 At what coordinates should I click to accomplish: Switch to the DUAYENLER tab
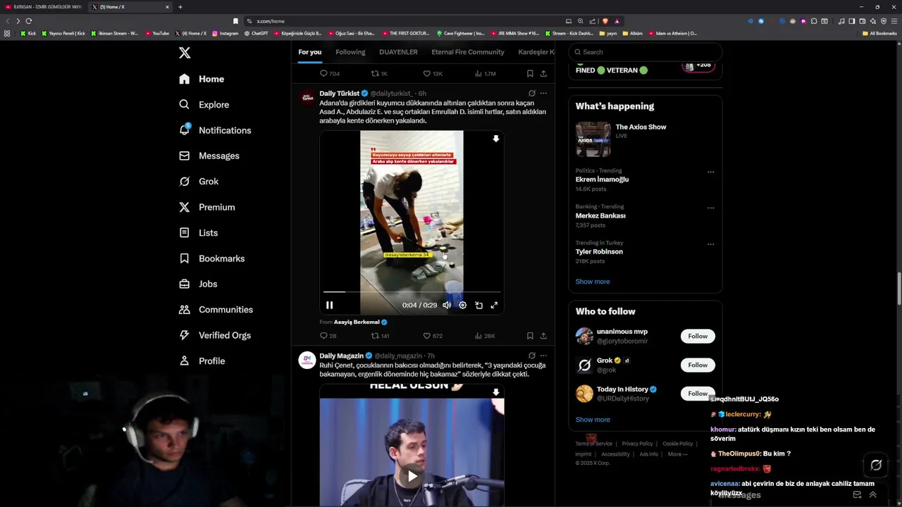tap(398, 52)
